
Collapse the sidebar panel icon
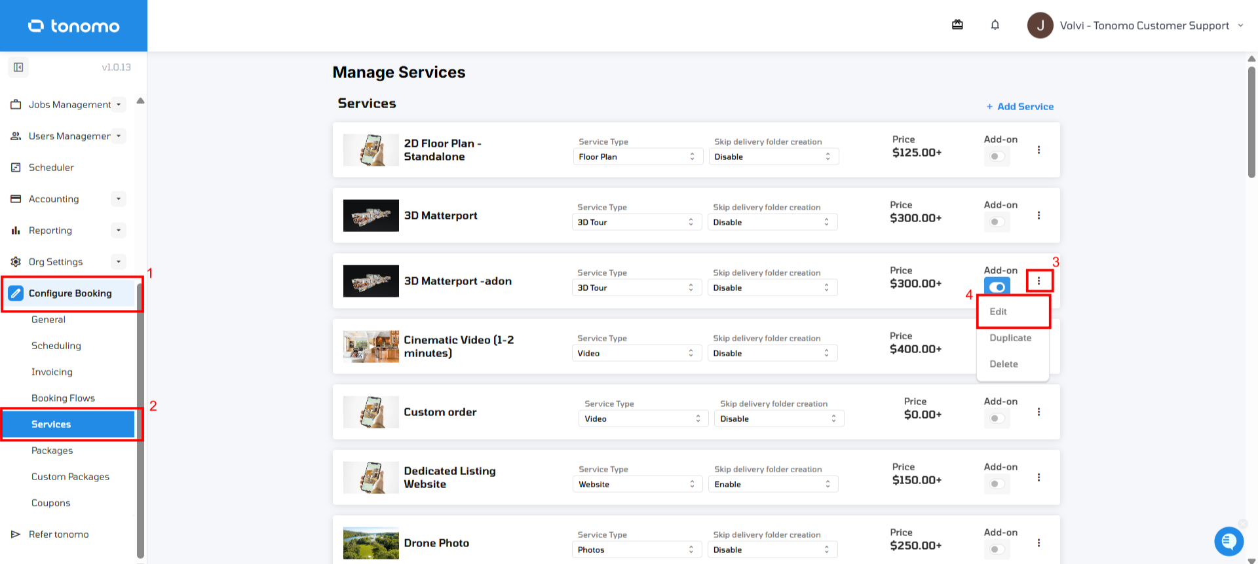point(18,67)
